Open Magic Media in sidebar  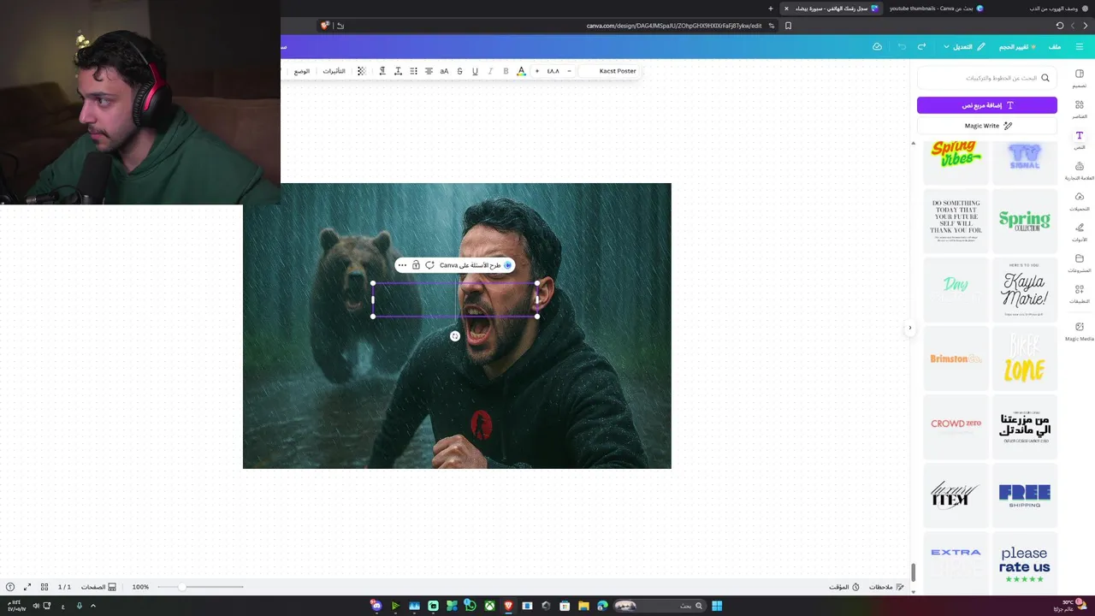tap(1080, 331)
